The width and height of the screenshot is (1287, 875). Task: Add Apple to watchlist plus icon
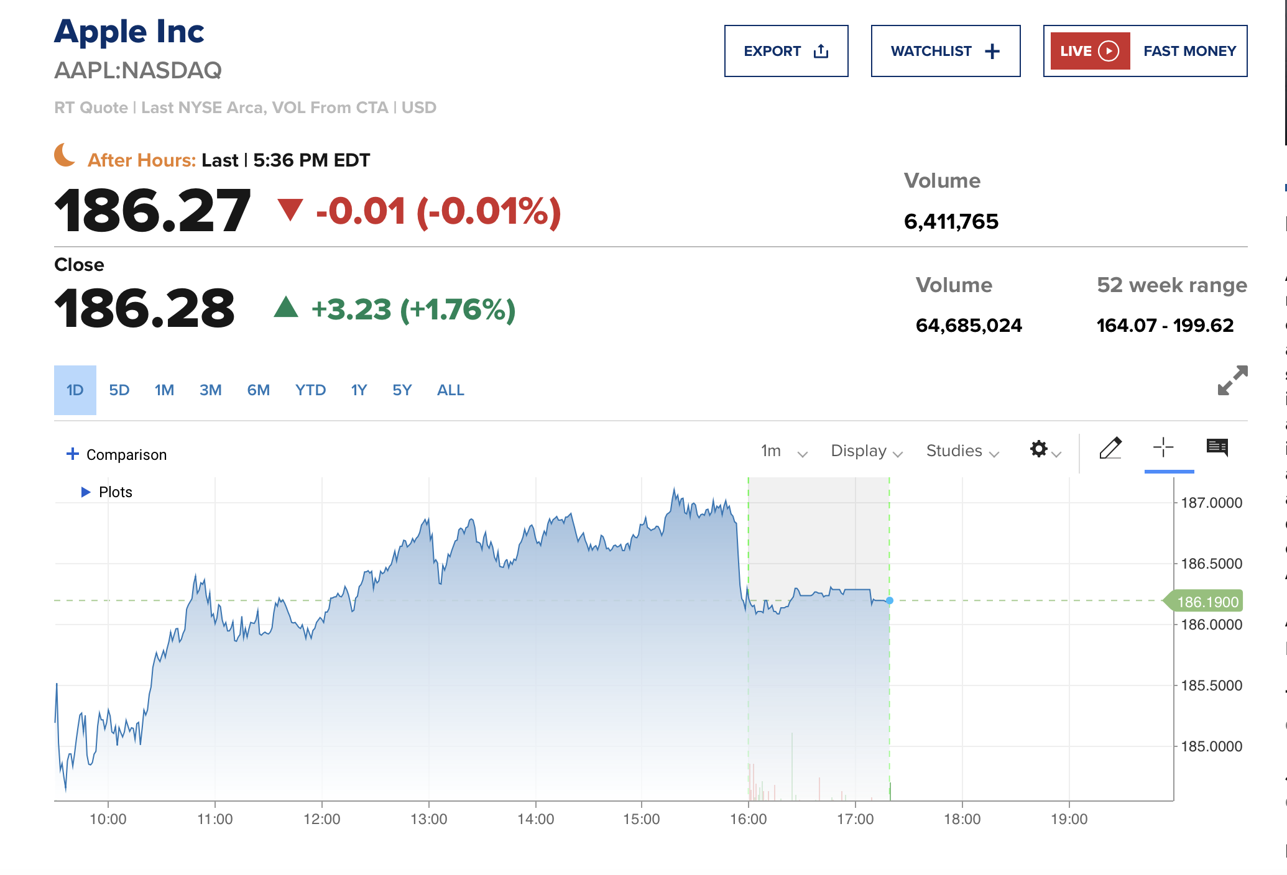[992, 51]
